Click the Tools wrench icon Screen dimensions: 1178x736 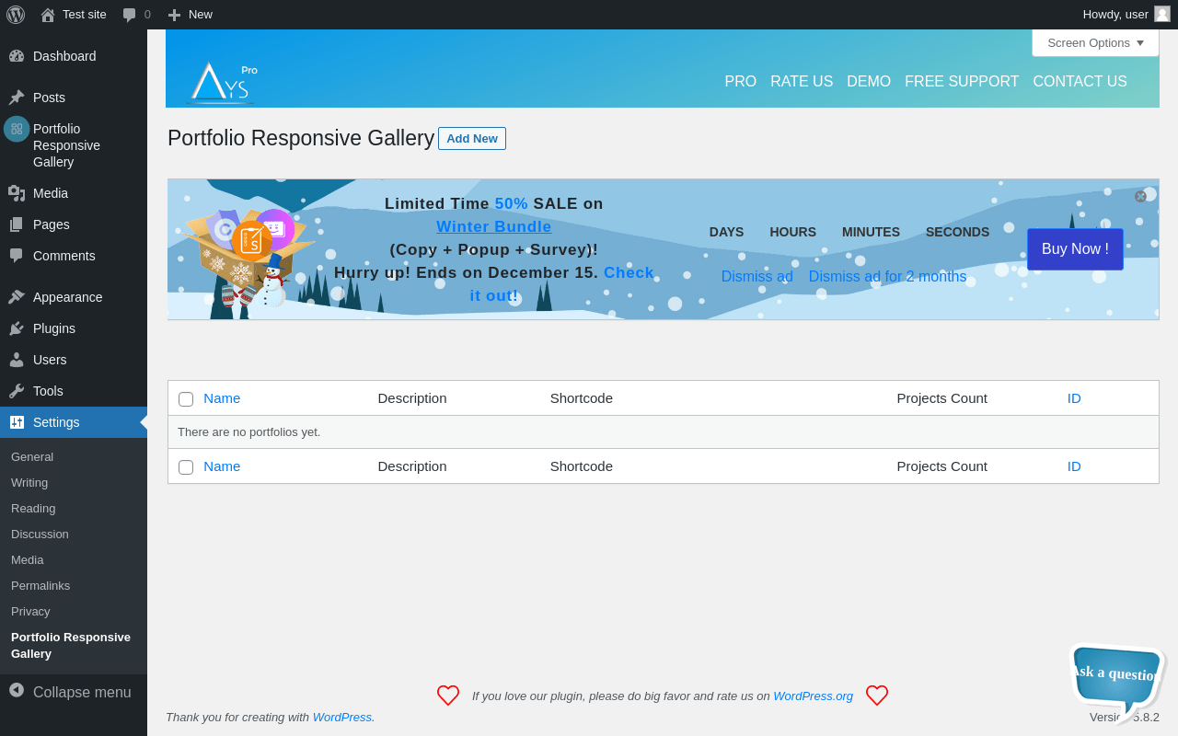17,391
